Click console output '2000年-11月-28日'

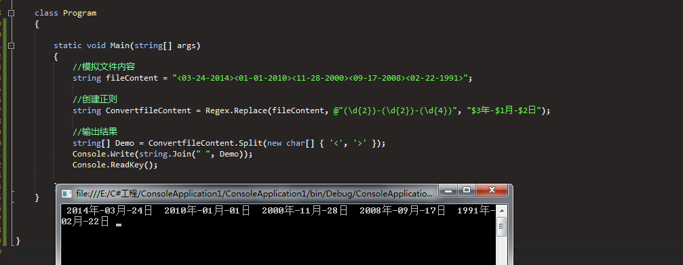point(305,211)
